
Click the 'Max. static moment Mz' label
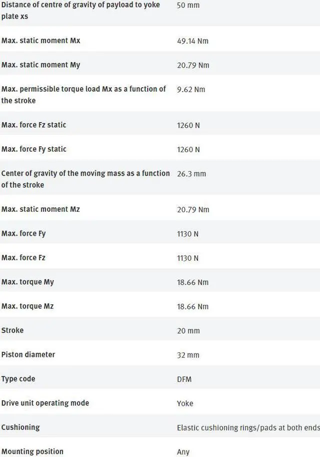pos(40,209)
